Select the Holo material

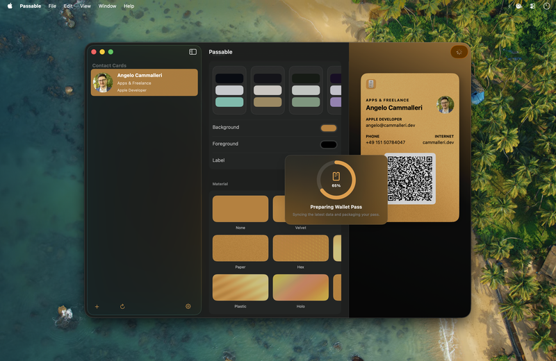301,287
